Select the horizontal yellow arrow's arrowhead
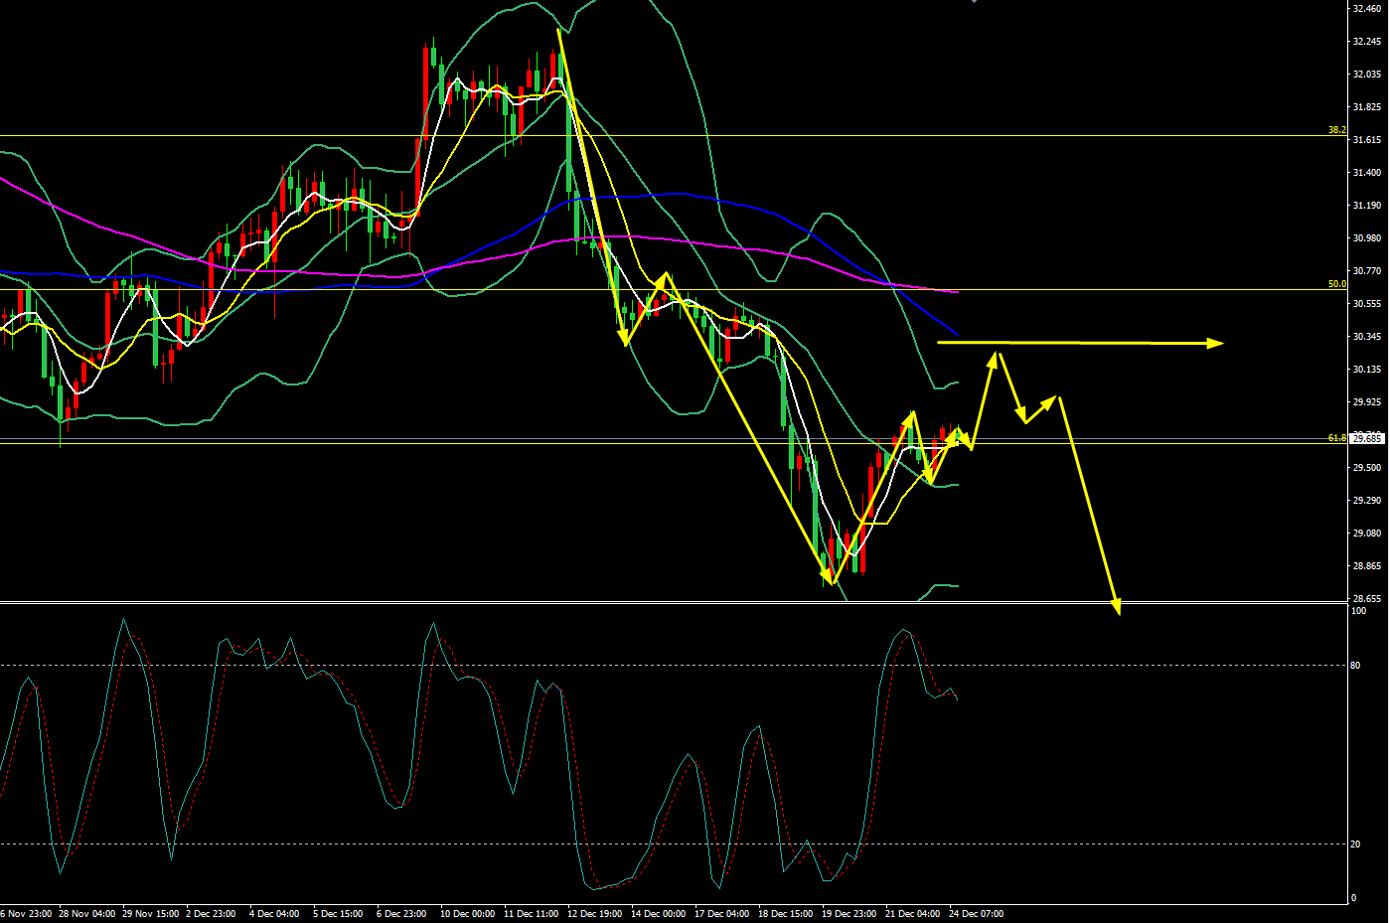The width and height of the screenshot is (1390, 923). click(1215, 344)
